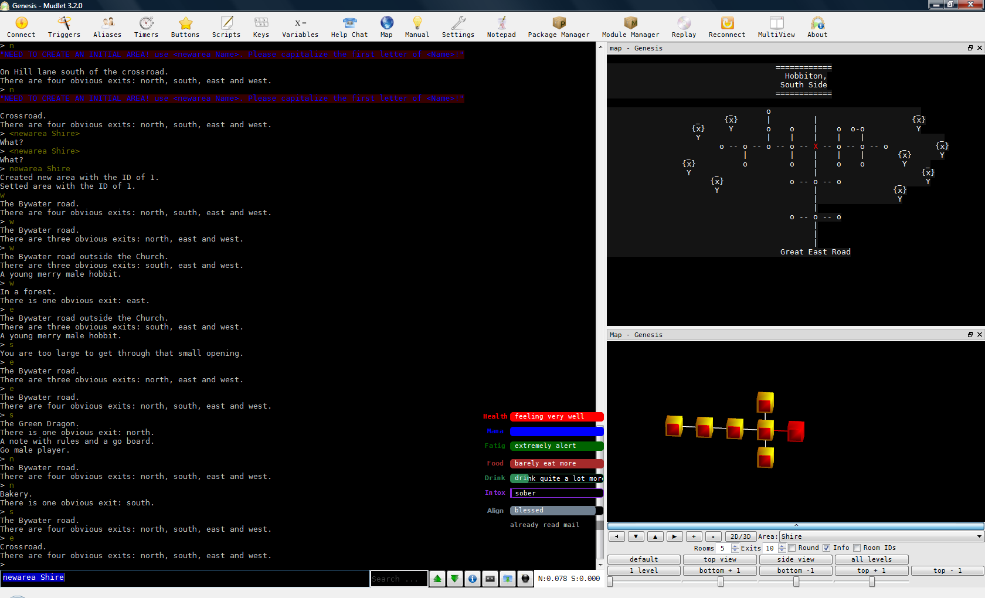Open the Manual lightbulb icon
Viewport: 985px width, 598px height.
coord(417,27)
